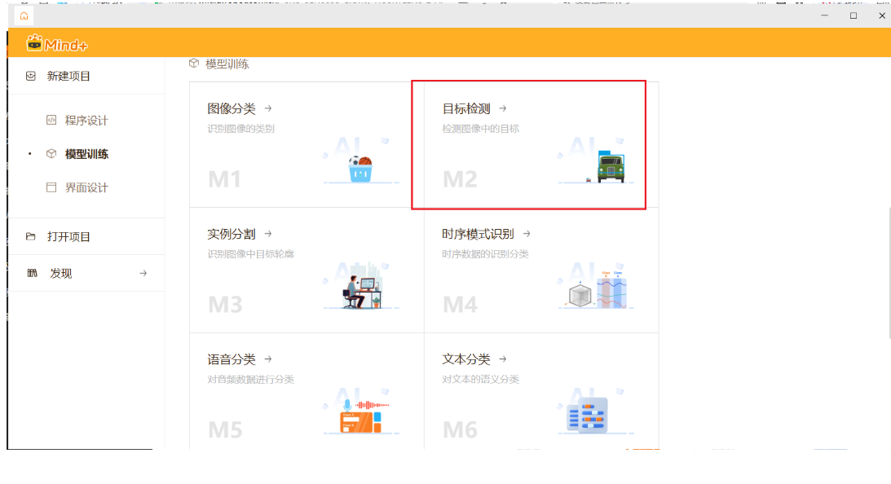Viewport: 891px width, 484px height.
Task: Click the 发现 discover icon
Action: [31, 274]
